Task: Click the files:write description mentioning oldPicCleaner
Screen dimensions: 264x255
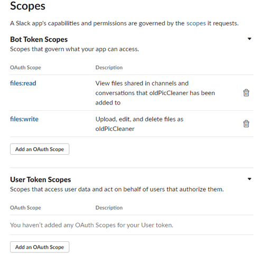Action: 139,124
